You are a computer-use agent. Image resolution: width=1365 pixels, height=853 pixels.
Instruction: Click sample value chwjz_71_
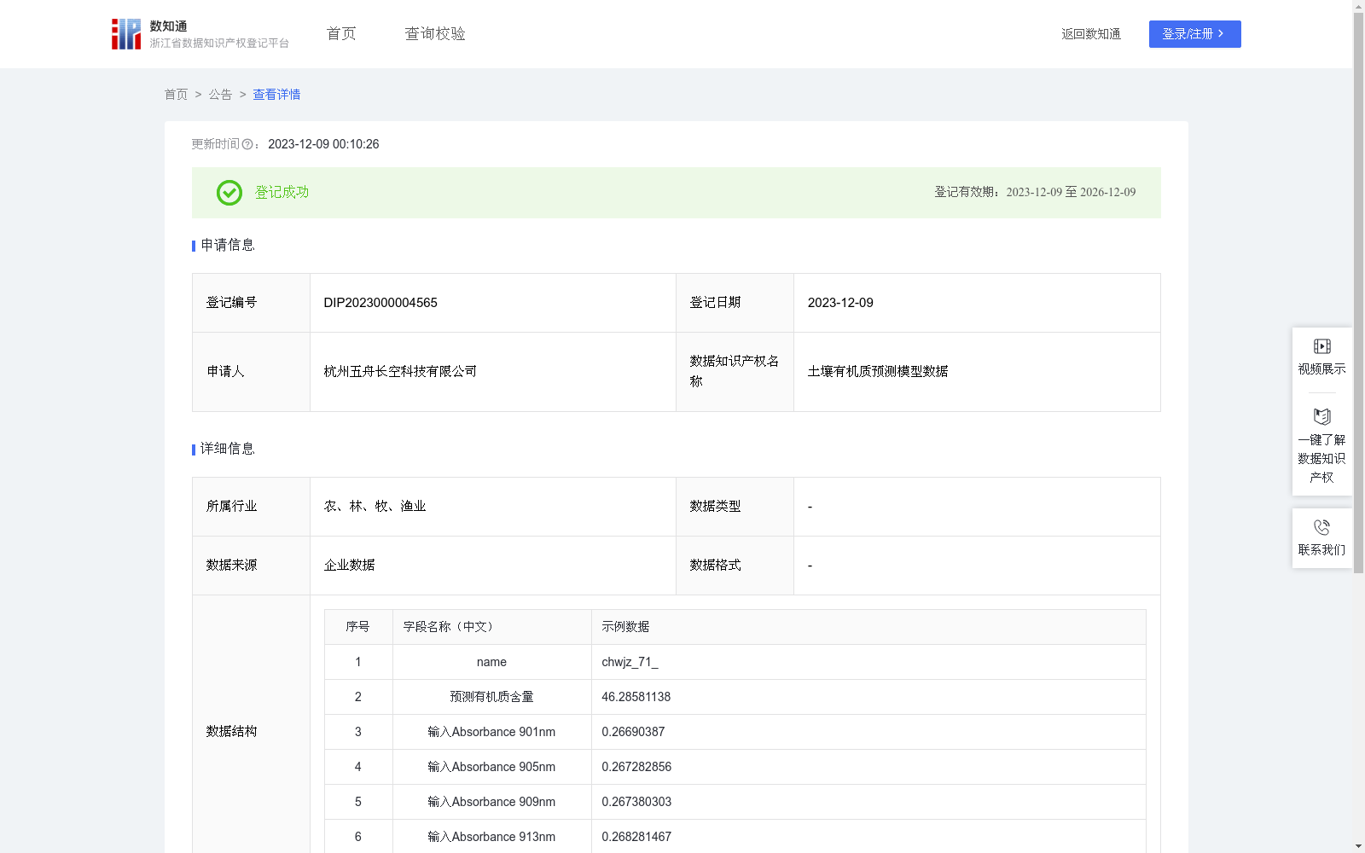point(630,662)
